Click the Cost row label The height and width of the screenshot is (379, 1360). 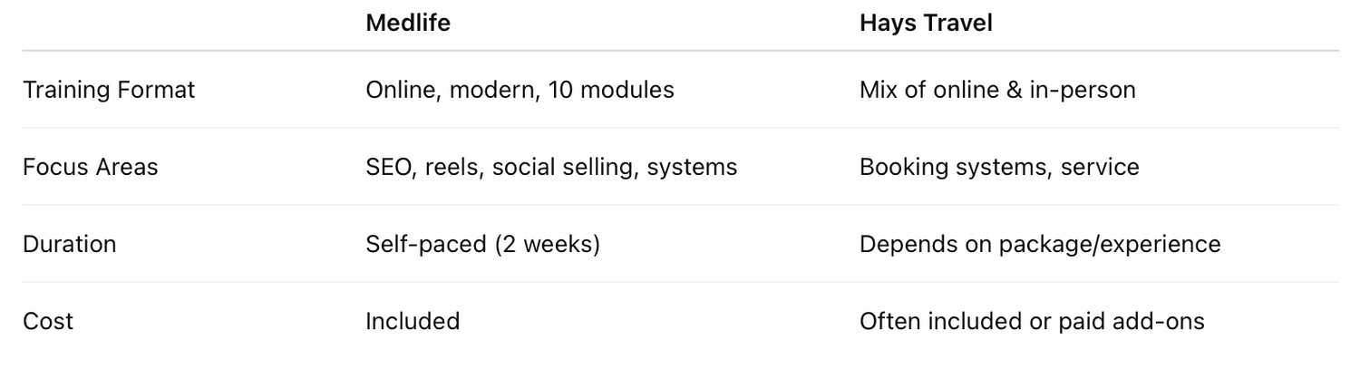pyautogui.click(x=48, y=321)
